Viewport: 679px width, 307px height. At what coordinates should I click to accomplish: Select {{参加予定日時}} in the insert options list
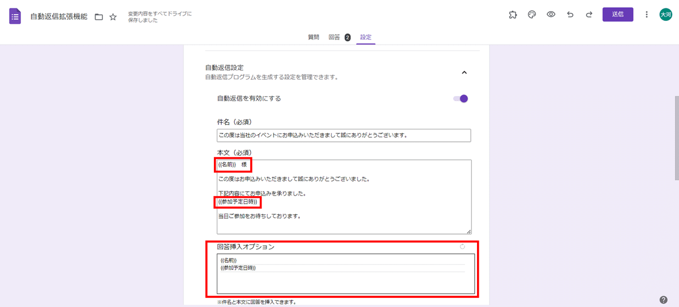click(x=342, y=268)
